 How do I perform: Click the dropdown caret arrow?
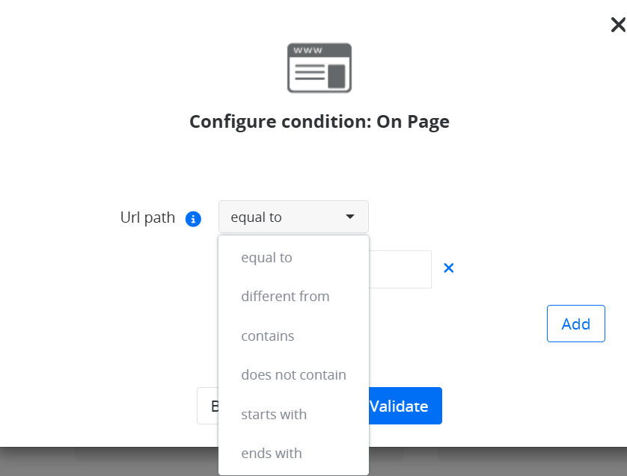click(350, 217)
